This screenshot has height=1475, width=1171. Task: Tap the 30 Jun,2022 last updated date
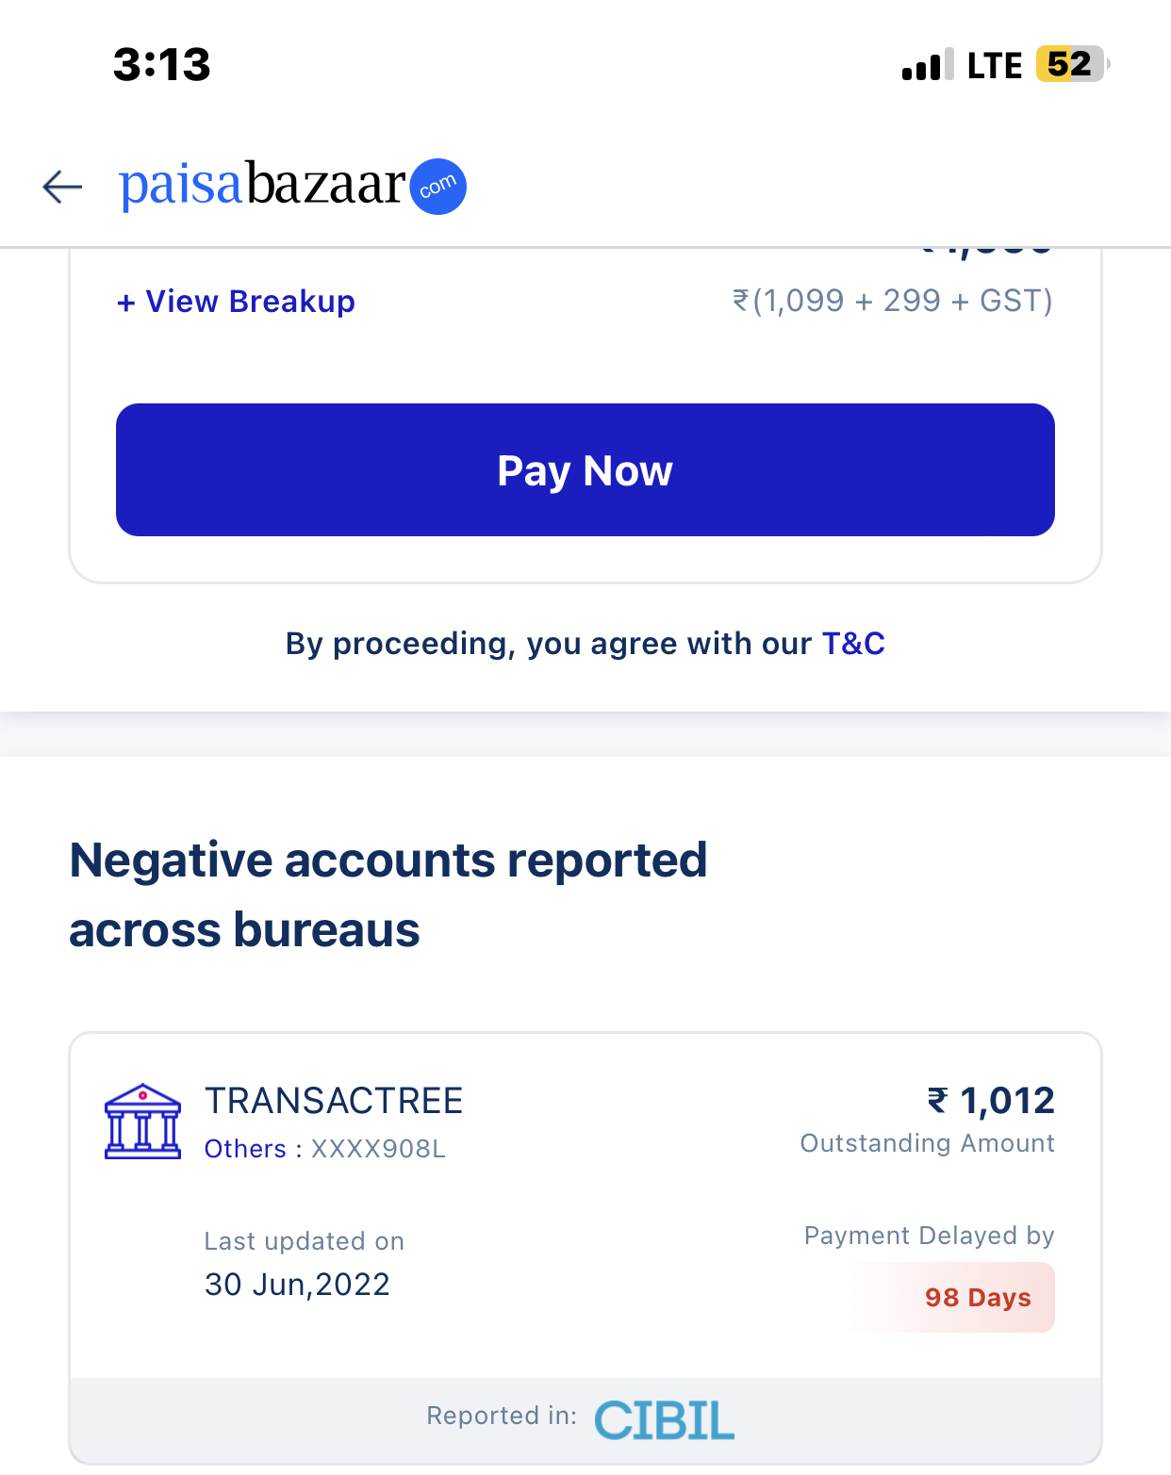[297, 1285]
